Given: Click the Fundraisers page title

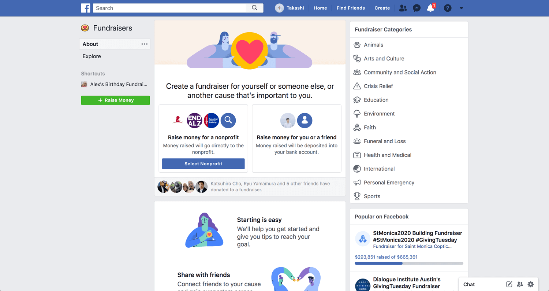Looking at the screenshot, I should [113, 28].
